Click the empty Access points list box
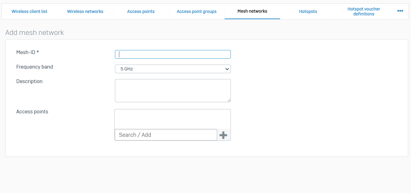 point(172,119)
